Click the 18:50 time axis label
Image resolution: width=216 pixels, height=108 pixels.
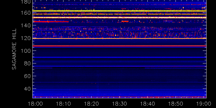(176, 104)
